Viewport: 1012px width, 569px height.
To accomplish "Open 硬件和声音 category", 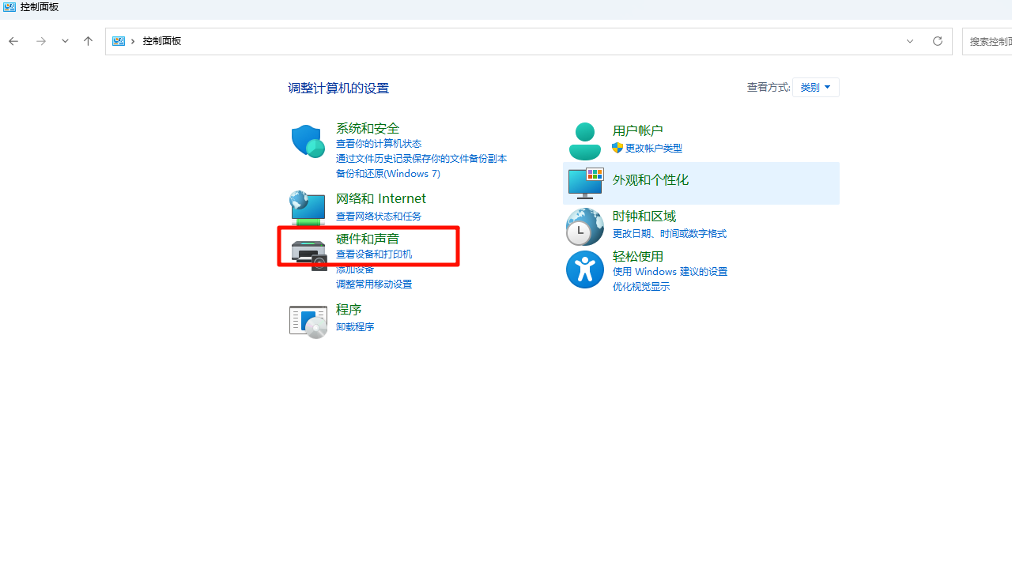I will tap(368, 239).
